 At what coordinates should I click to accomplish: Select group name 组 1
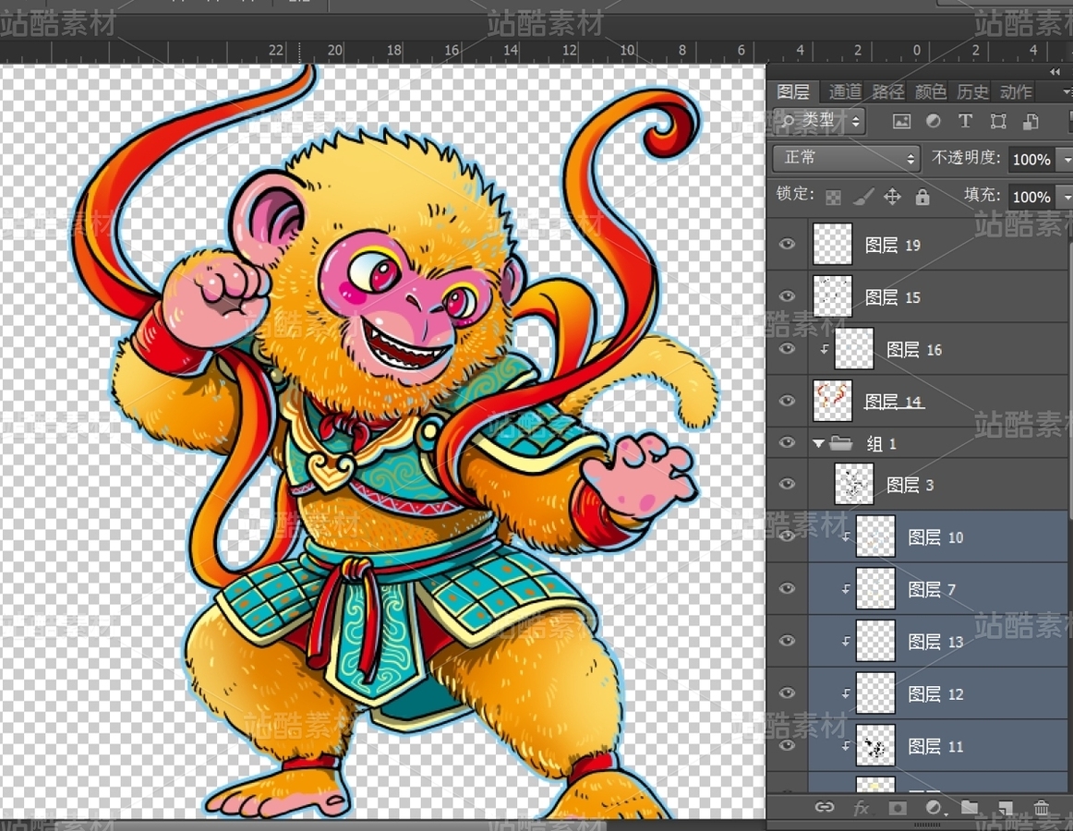881,443
